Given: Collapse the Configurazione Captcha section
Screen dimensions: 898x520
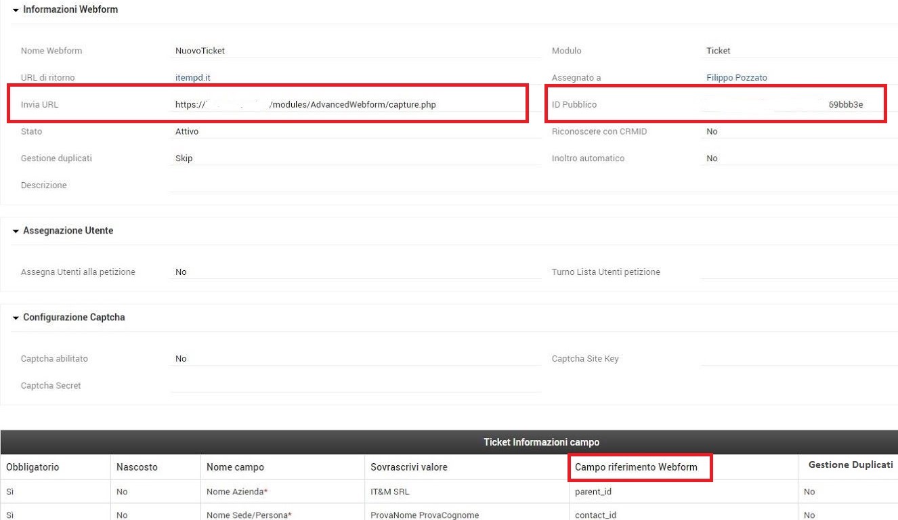Looking at the screenshot, I should 16,318.
